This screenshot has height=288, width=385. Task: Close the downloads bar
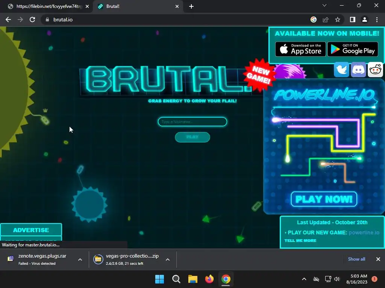(378, 259)
